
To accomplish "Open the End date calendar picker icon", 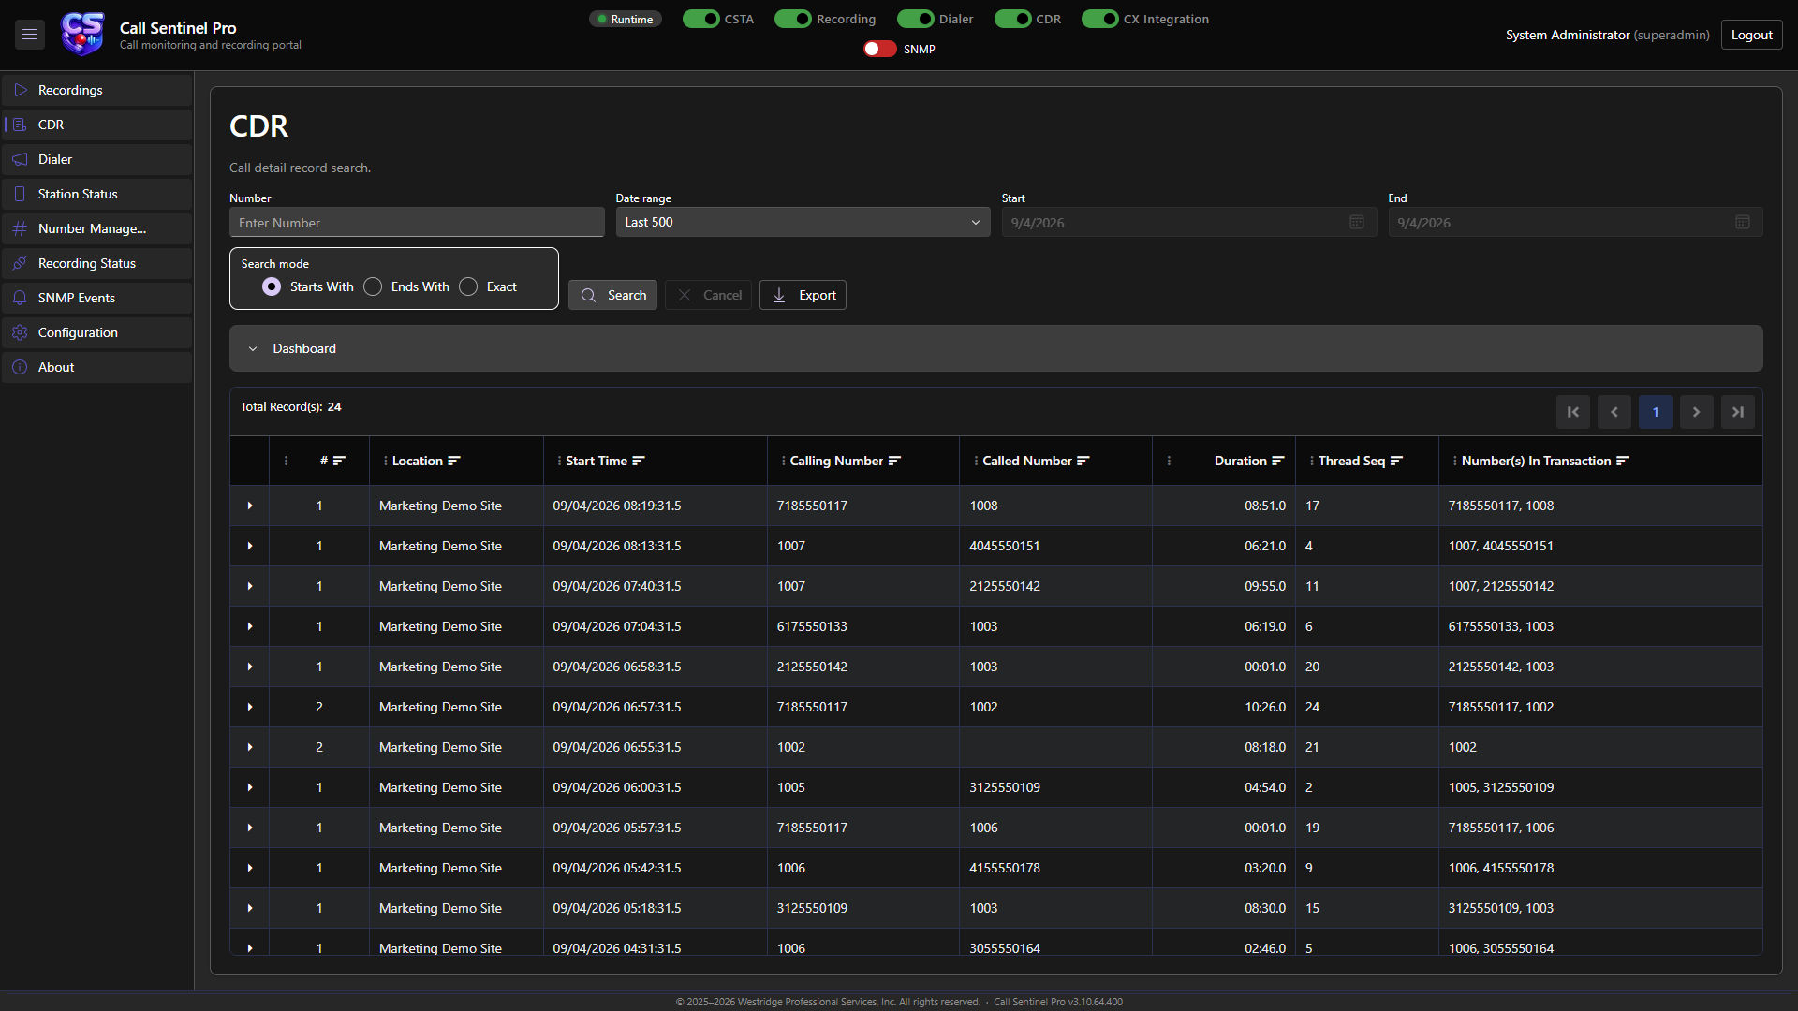I will 1743,222.
